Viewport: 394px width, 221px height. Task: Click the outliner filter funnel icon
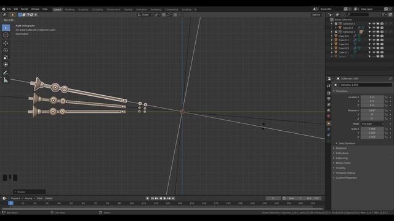[x=383, y=15]
